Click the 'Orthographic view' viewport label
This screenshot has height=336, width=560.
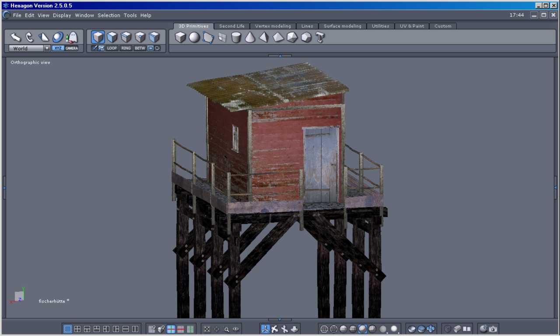[x=31, y=63]
